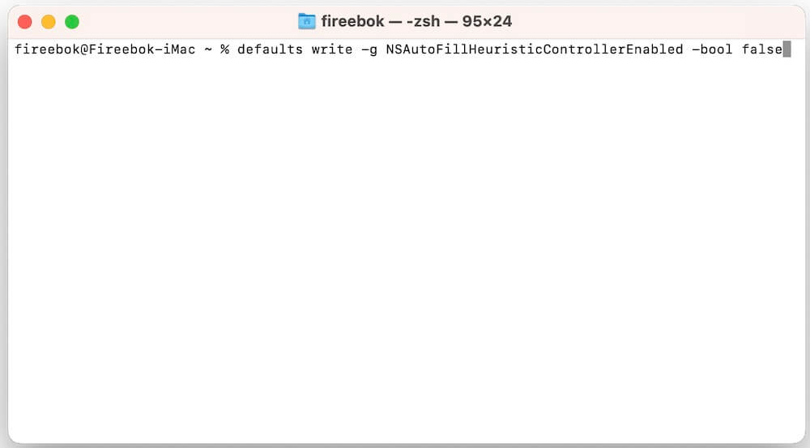Click the empty terminal area below the command
This screenshot has height=448, width=810.
[x=406, y=248]
